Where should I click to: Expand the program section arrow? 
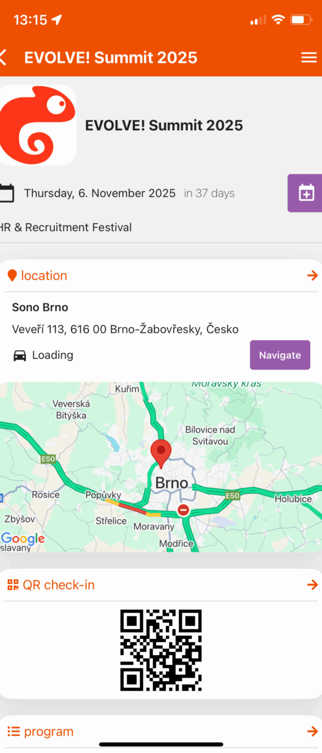(312, 731)
